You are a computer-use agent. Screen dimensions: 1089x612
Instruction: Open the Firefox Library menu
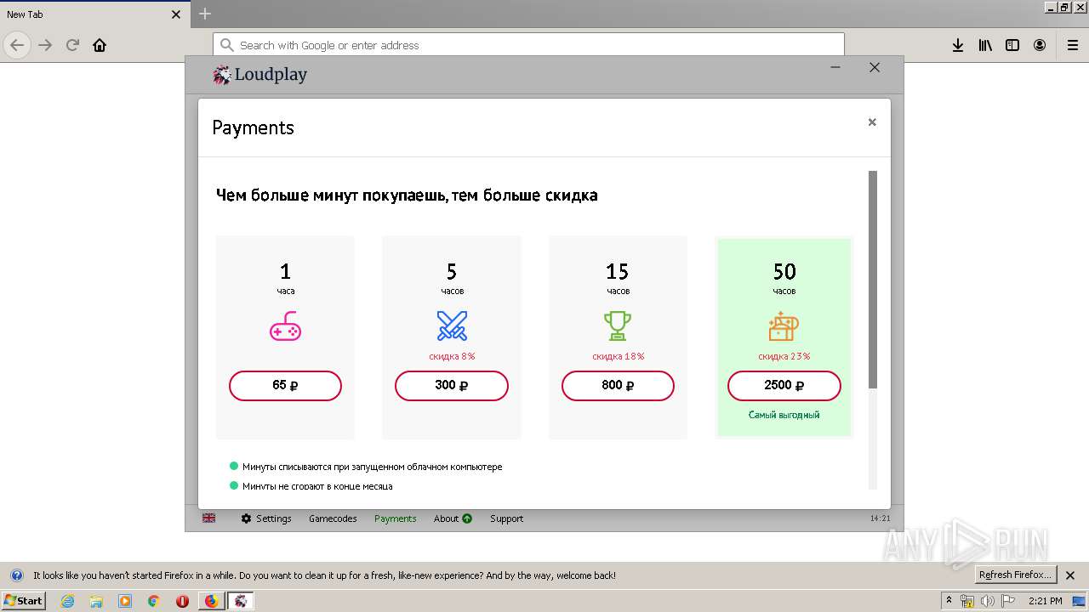(985, 45)
